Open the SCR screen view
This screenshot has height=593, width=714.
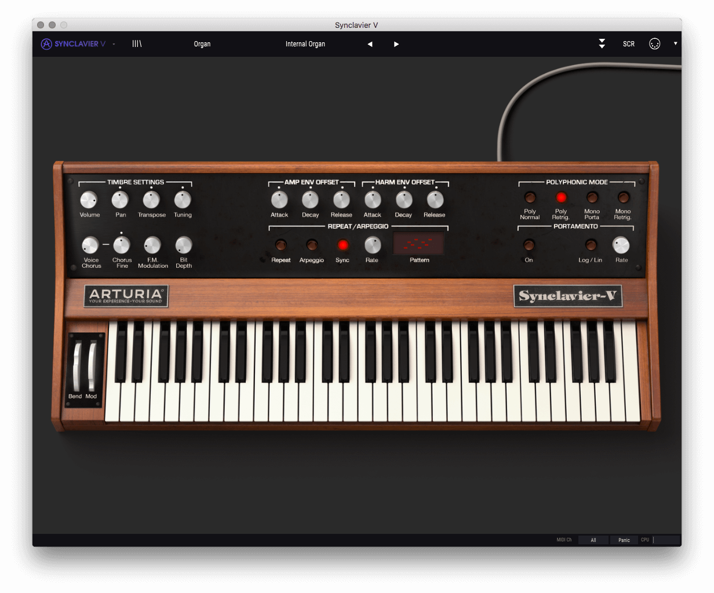point(629,44)
